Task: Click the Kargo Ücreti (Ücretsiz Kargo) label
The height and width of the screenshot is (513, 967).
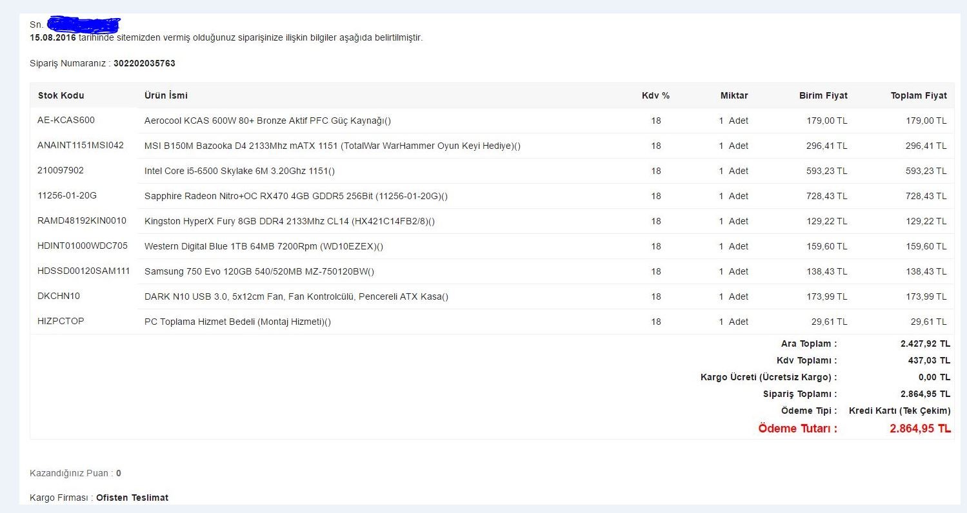Action: click(769, 377)
